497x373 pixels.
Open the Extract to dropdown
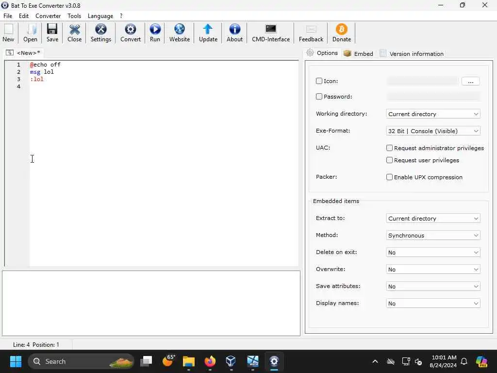pyautogui.click(x=433, y=218)
